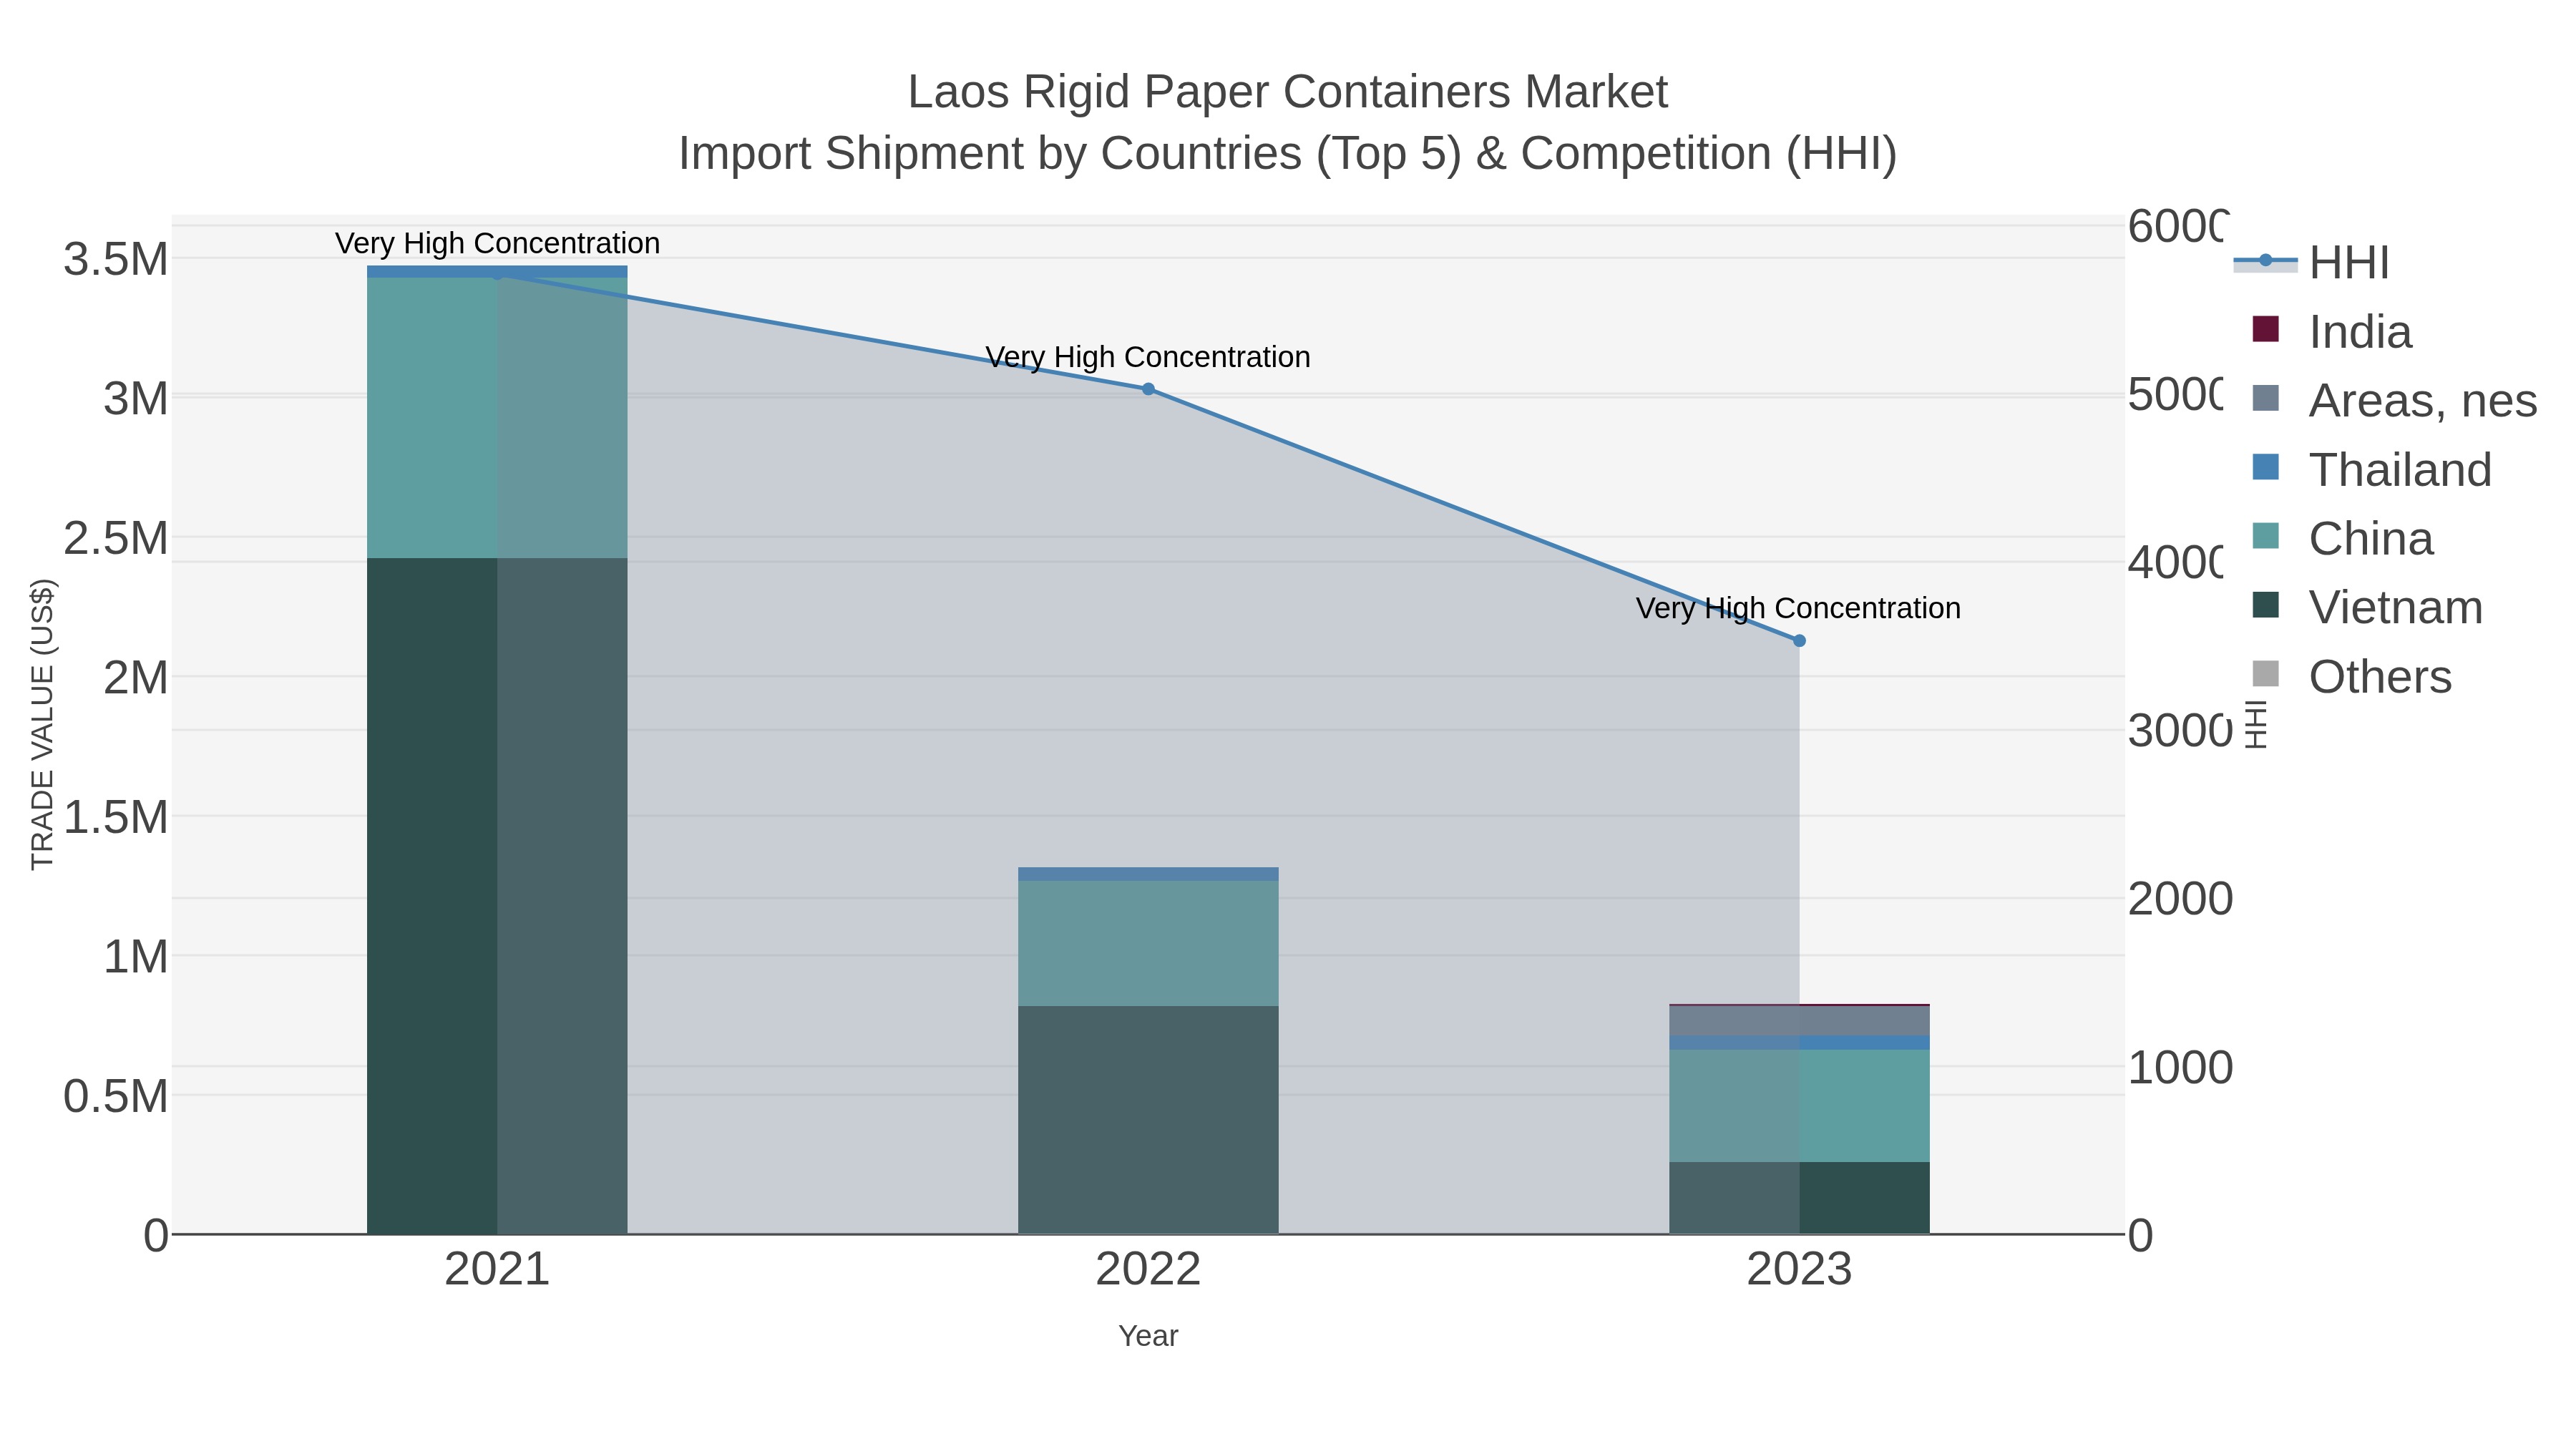Click the 2022 x-axis label

[1148, 1270]
